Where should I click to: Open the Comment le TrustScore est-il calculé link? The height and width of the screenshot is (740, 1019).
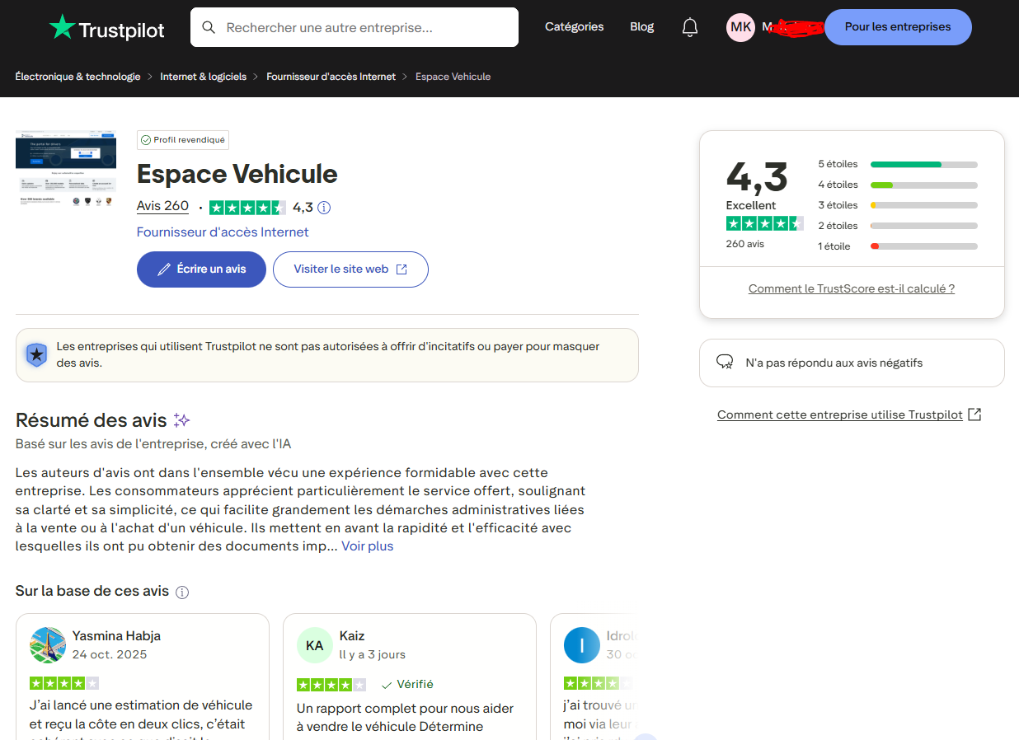tap(852, 288)
